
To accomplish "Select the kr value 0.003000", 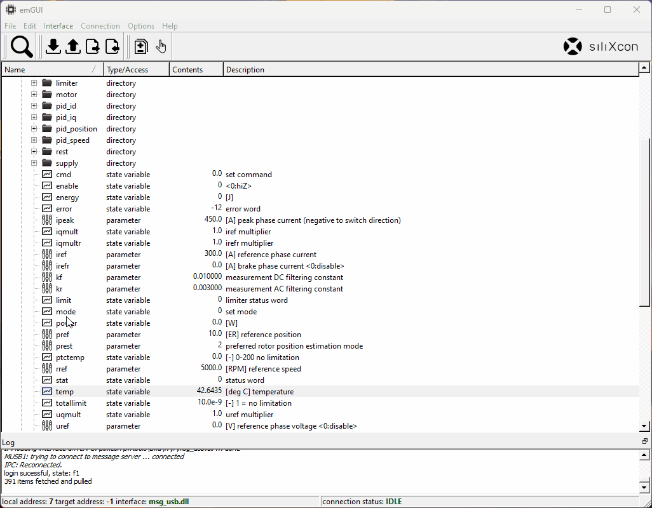I will (207, 288).
